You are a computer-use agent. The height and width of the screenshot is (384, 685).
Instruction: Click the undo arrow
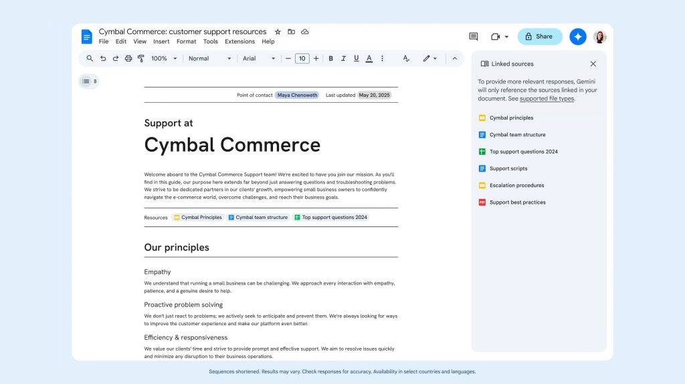click(103, 59)
